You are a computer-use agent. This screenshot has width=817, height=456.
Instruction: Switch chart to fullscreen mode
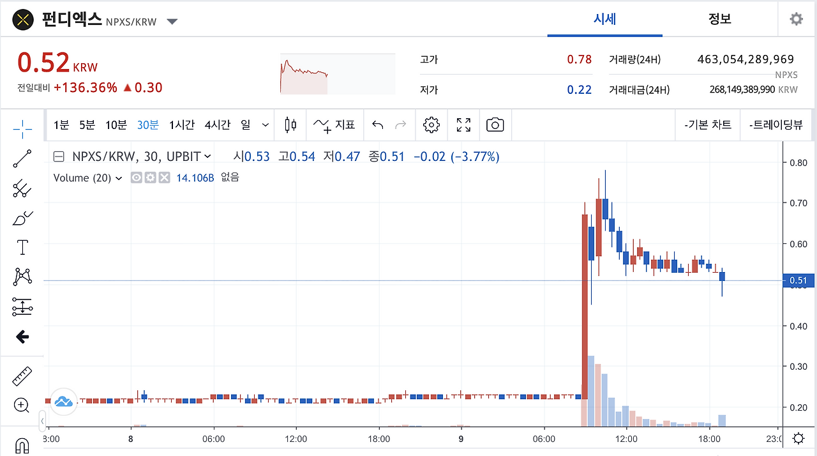pyautogui.click(x=464, y=125)
